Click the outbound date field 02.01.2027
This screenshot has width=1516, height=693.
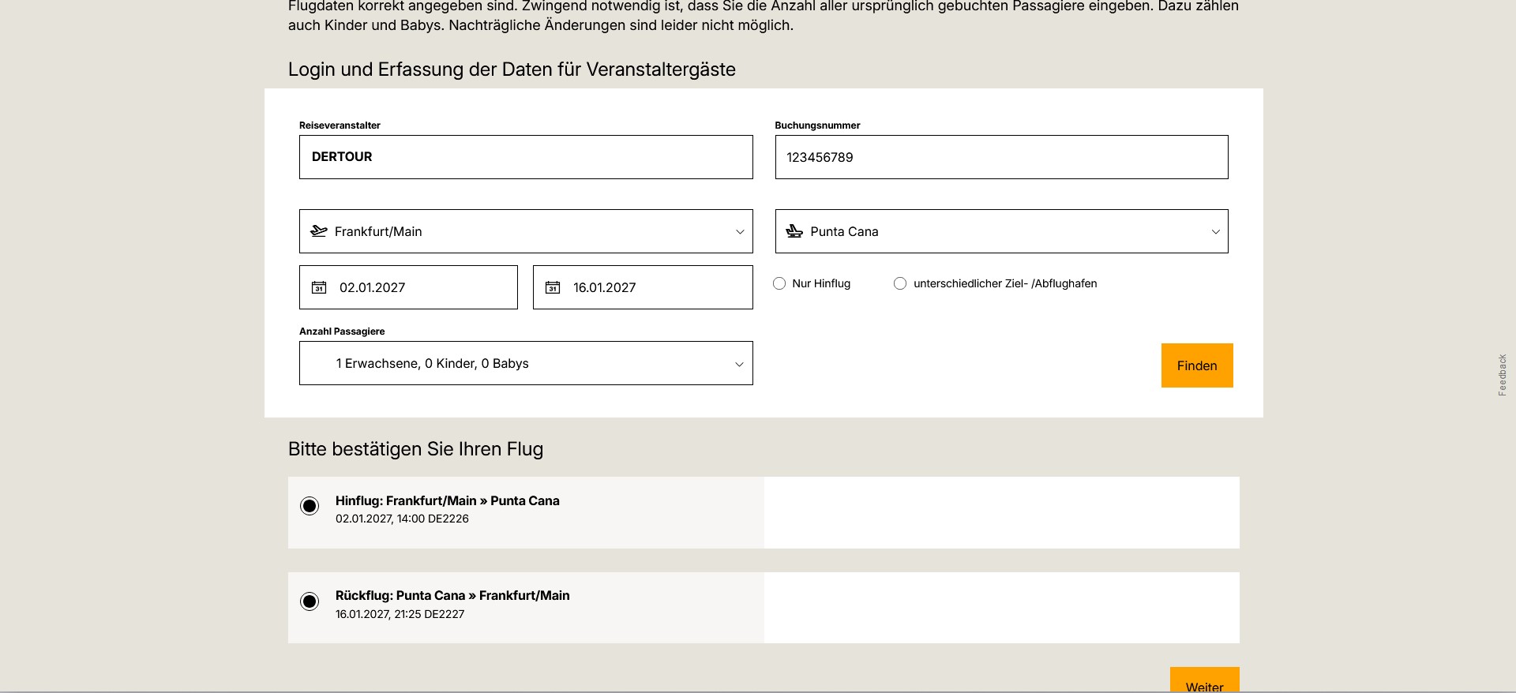(418, 287)
